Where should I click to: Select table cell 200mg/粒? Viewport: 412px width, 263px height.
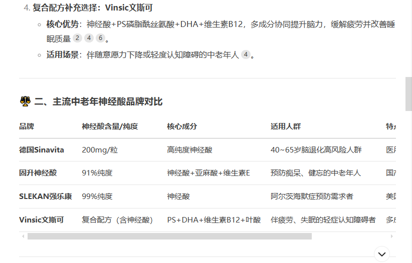click(100, 150)
